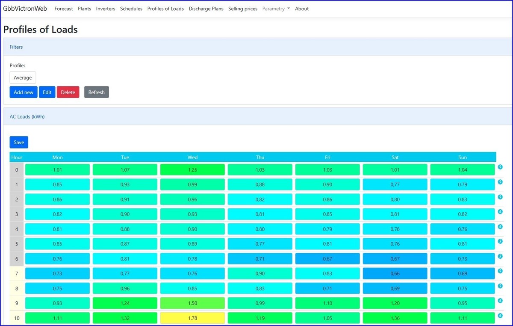Navigate to the Inverters page
513x326 pixels.
pos(106,9)
